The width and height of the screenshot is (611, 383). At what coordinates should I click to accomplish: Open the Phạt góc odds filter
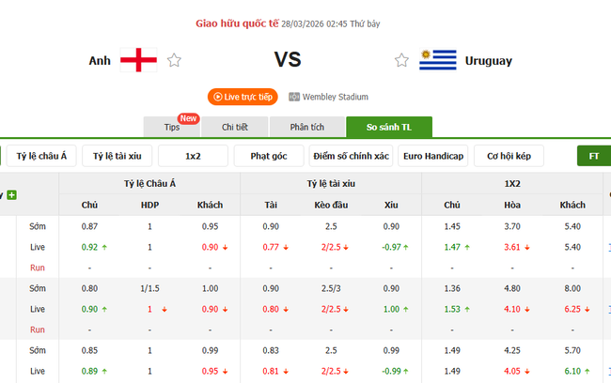pyautogui.click(x=269, y=156)
